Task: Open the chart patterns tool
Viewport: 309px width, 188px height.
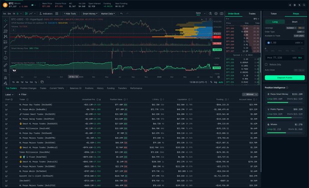Action: 5,37
